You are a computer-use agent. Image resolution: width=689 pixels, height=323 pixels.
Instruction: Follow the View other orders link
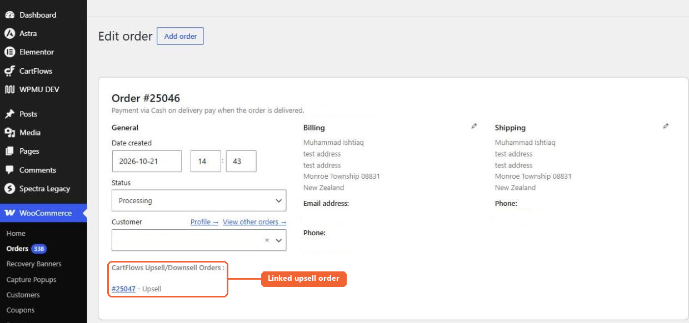click(254, 222)
